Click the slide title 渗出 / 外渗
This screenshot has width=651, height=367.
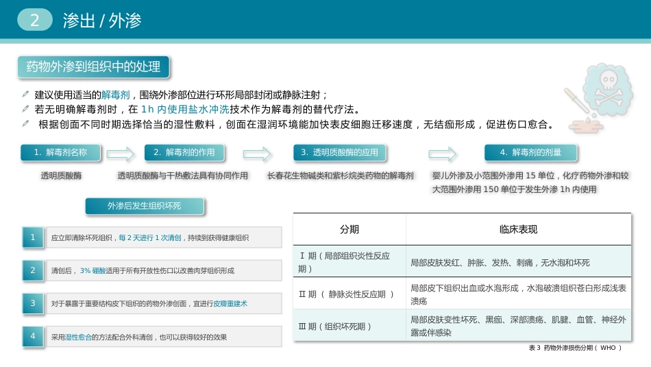102,21
